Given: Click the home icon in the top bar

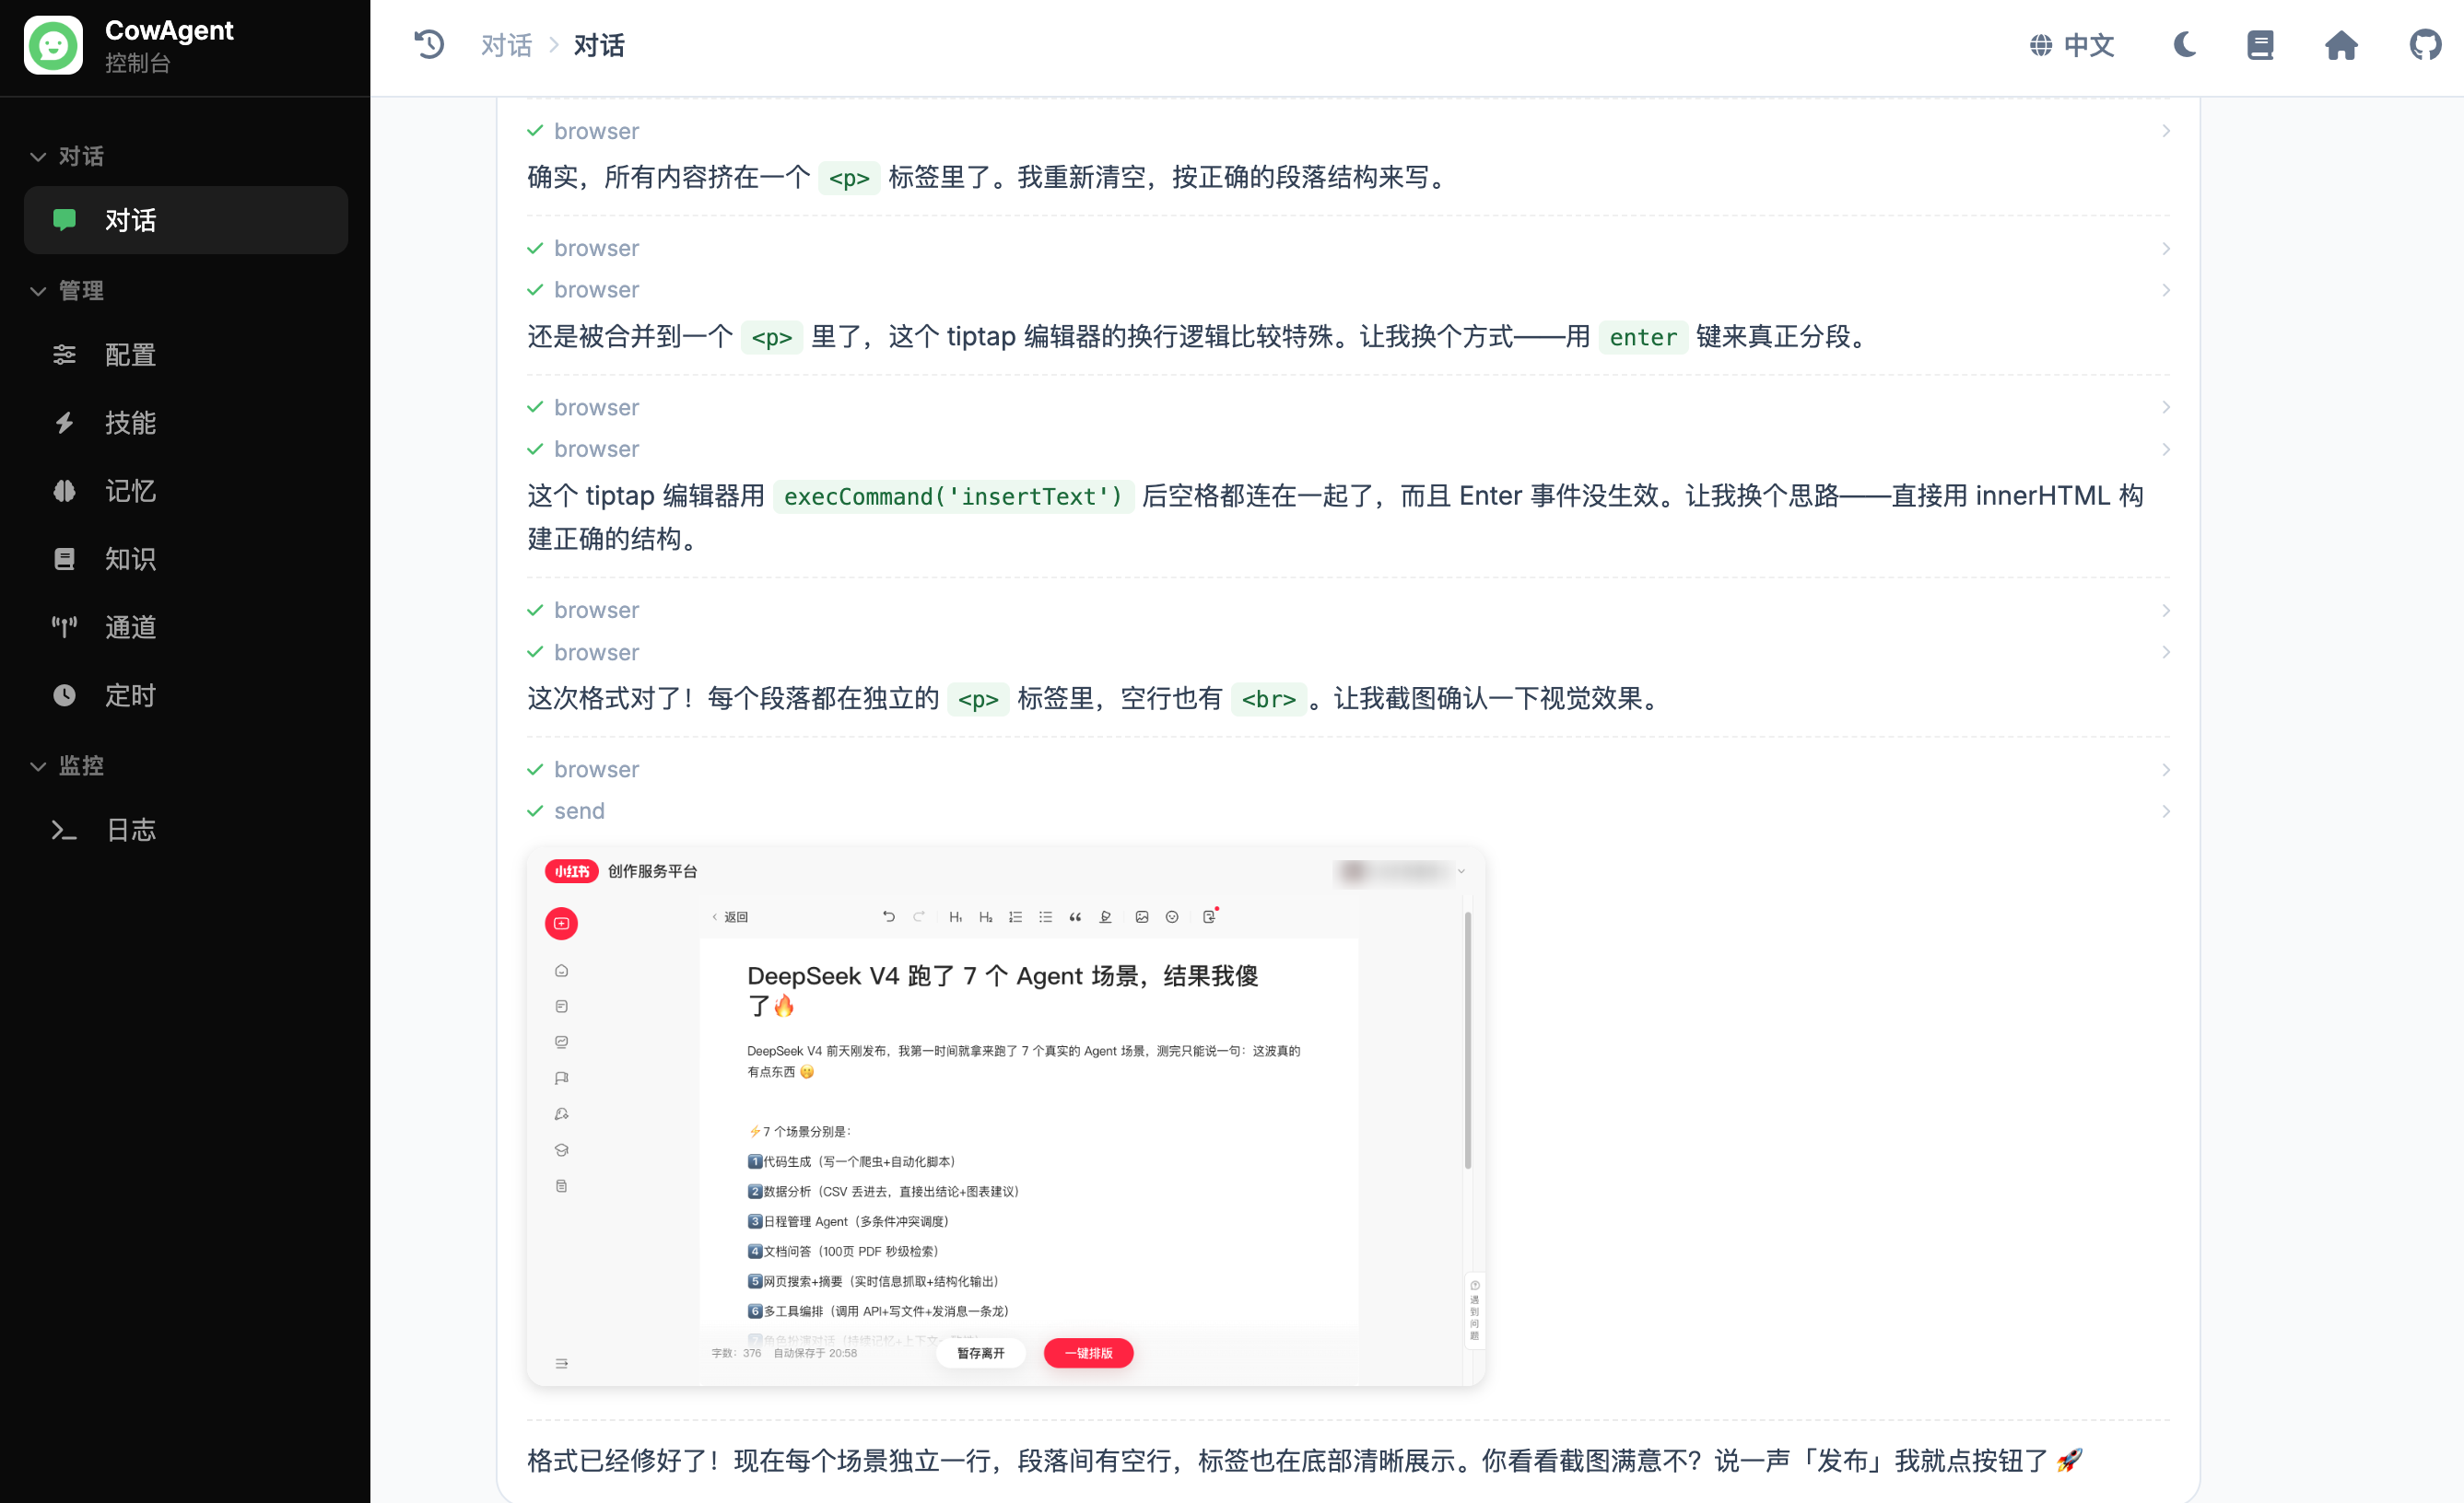Looking at the screenshot, I should [2342, 45].
